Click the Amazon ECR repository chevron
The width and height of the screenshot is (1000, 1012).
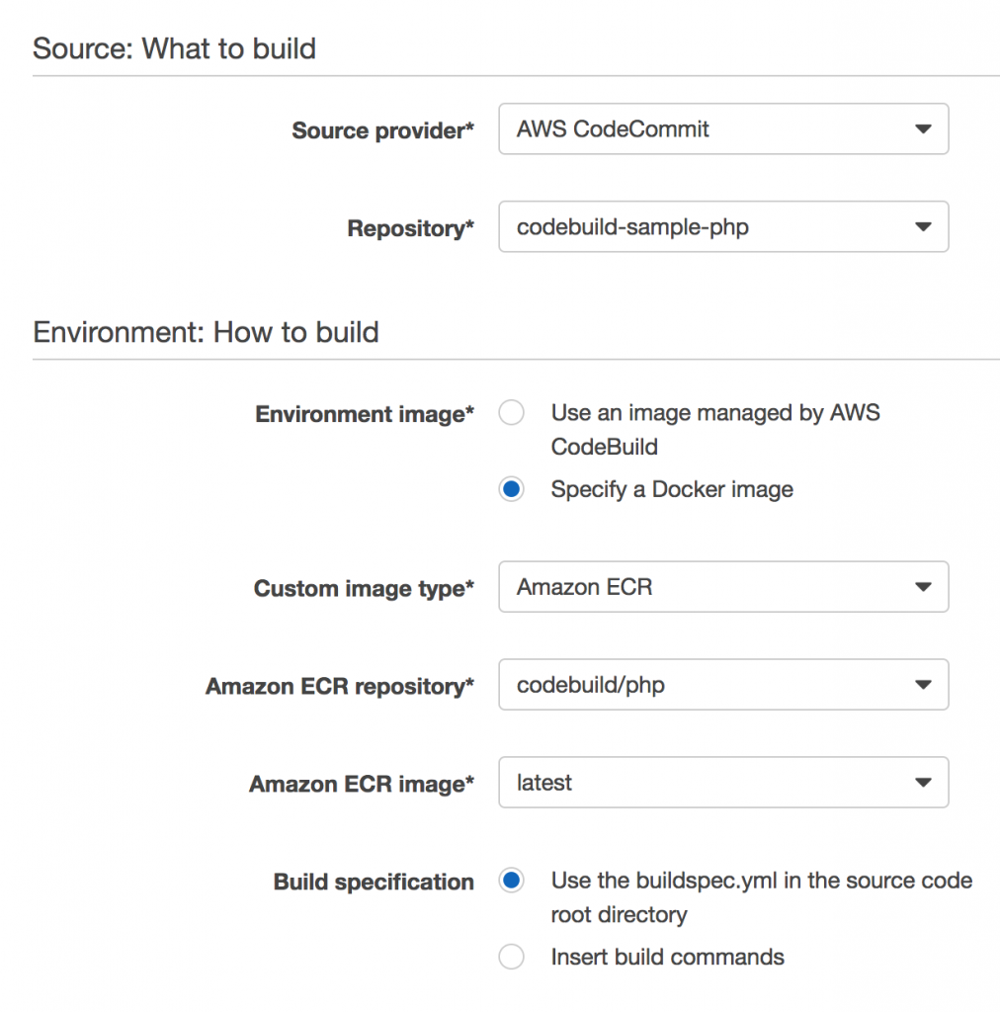(923, 684)
